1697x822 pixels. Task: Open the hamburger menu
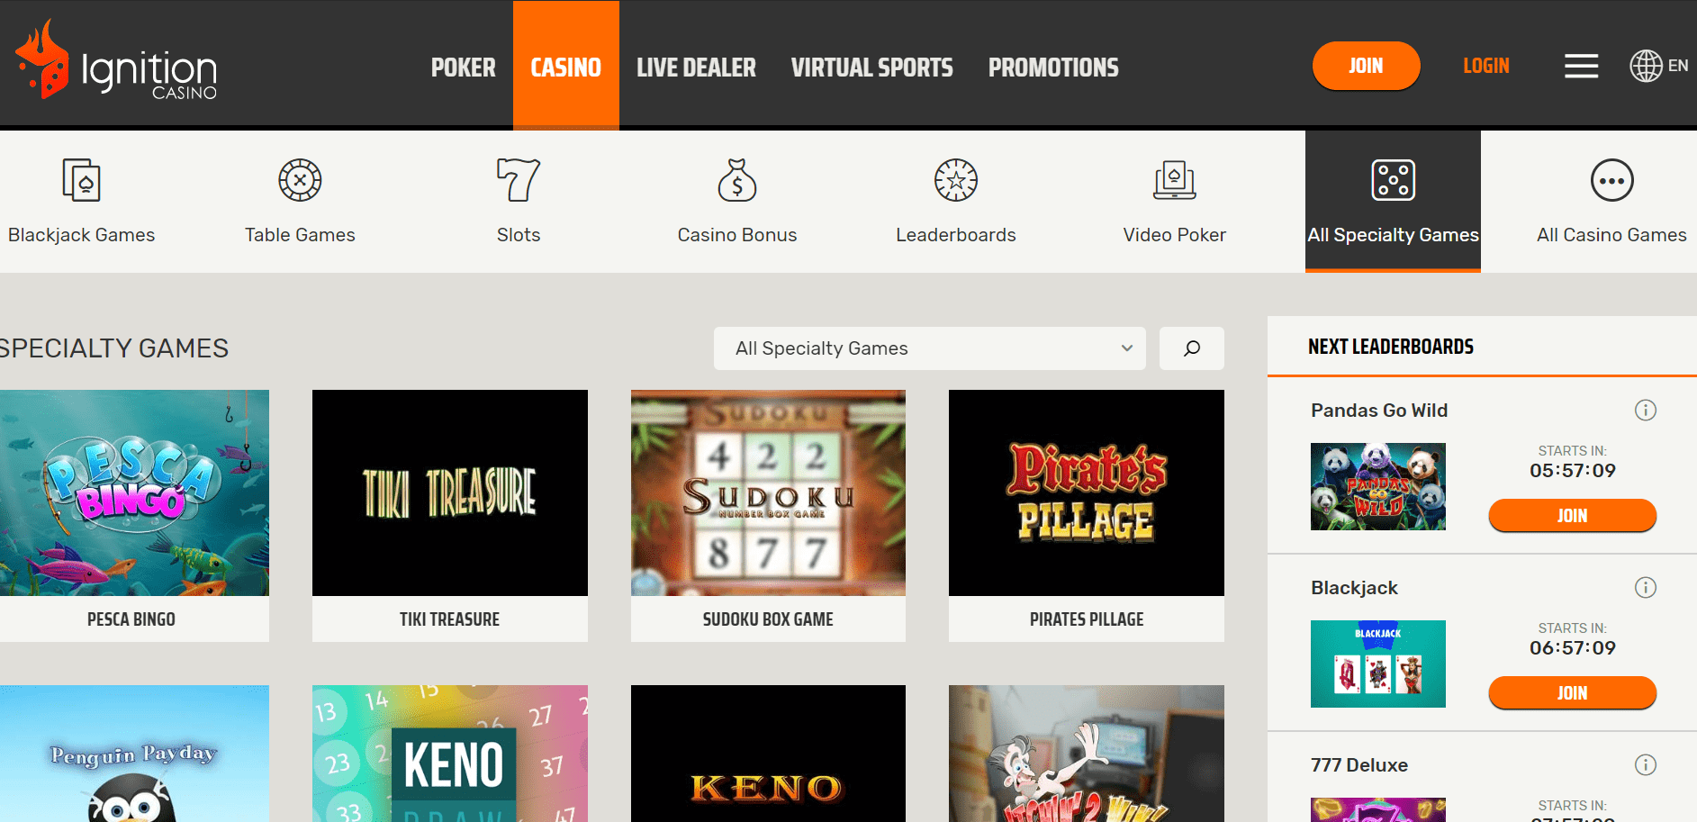pyautogui.click(x=1581, y=66)
